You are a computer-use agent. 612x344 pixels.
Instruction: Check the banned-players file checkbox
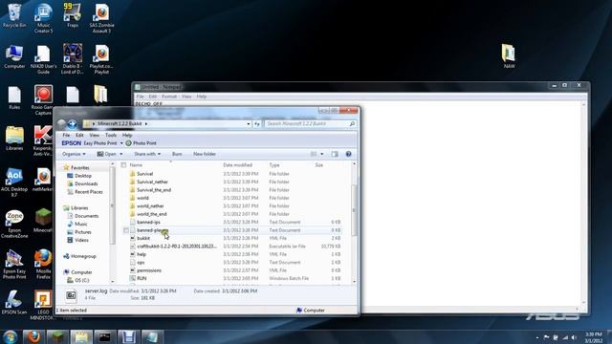pyautogui.click(x=126, y=230)
